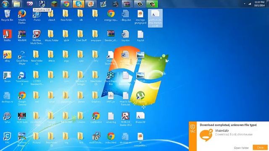Viewport: 269px width, 151px height.
Task: Select the Pictures folder
Action: (37, 138)
